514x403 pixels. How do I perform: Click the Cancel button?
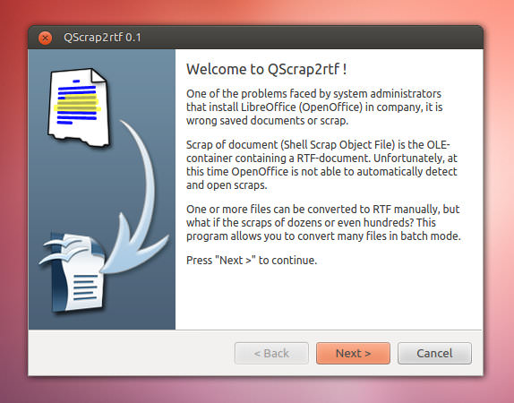pyautogui.click(x=434, y=353)
